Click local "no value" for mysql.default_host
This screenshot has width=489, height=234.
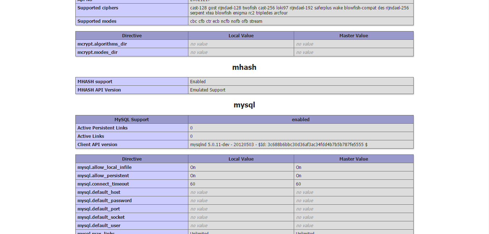[x=199, y=192]
